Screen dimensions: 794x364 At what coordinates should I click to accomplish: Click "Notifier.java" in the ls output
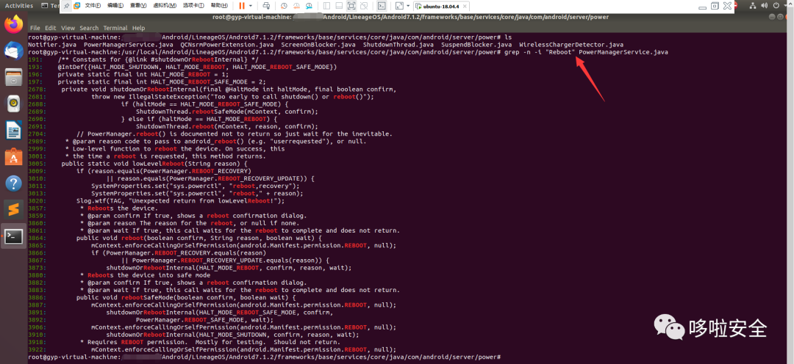(x=52, y=45)
